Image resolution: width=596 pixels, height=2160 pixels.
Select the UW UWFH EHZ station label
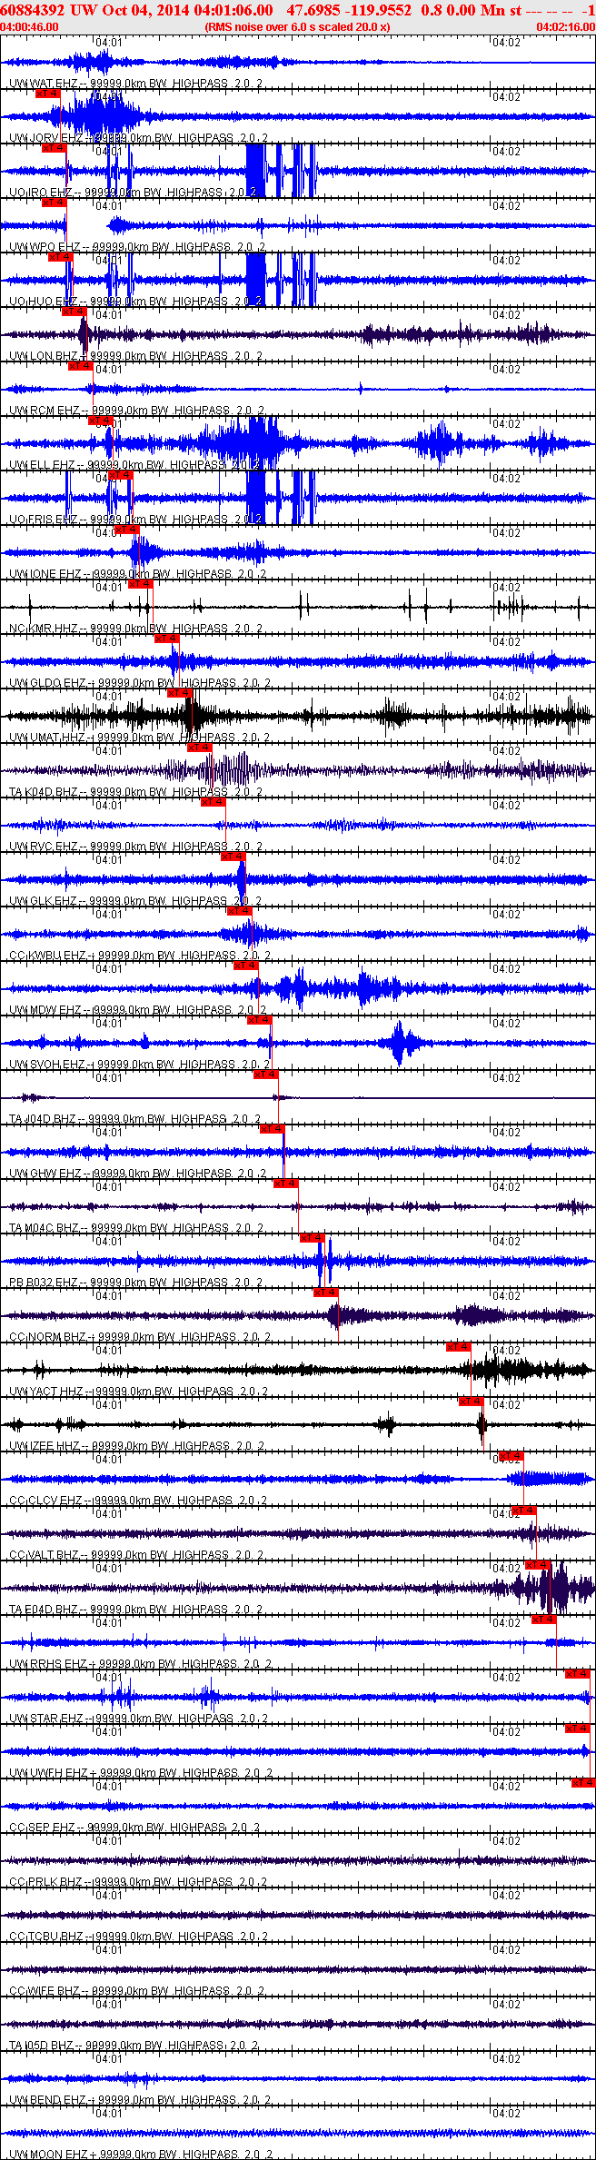[x=140, y=1772]
